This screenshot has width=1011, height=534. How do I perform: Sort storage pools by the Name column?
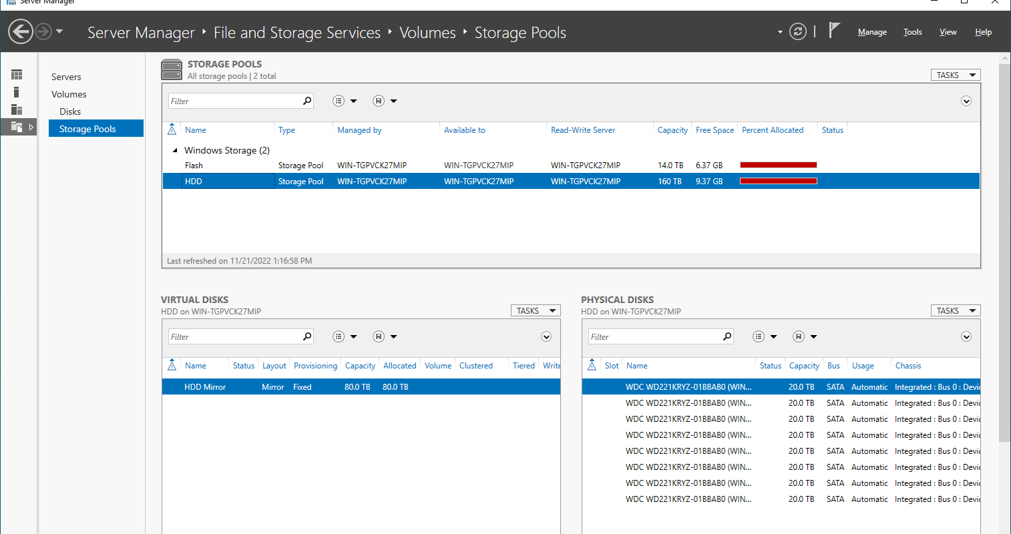196,130
